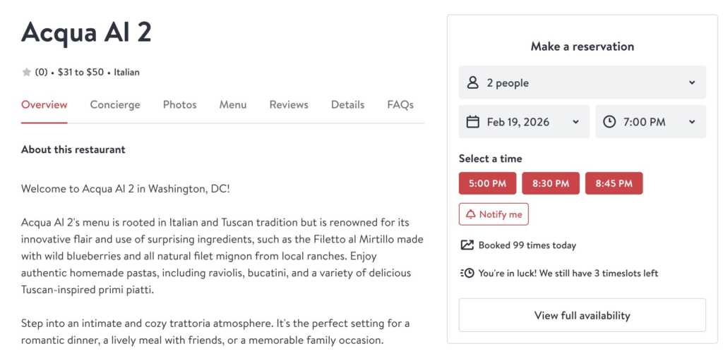Click the bell icon on Notify me
The image size is (723, 363).
[x=471, y=214]
